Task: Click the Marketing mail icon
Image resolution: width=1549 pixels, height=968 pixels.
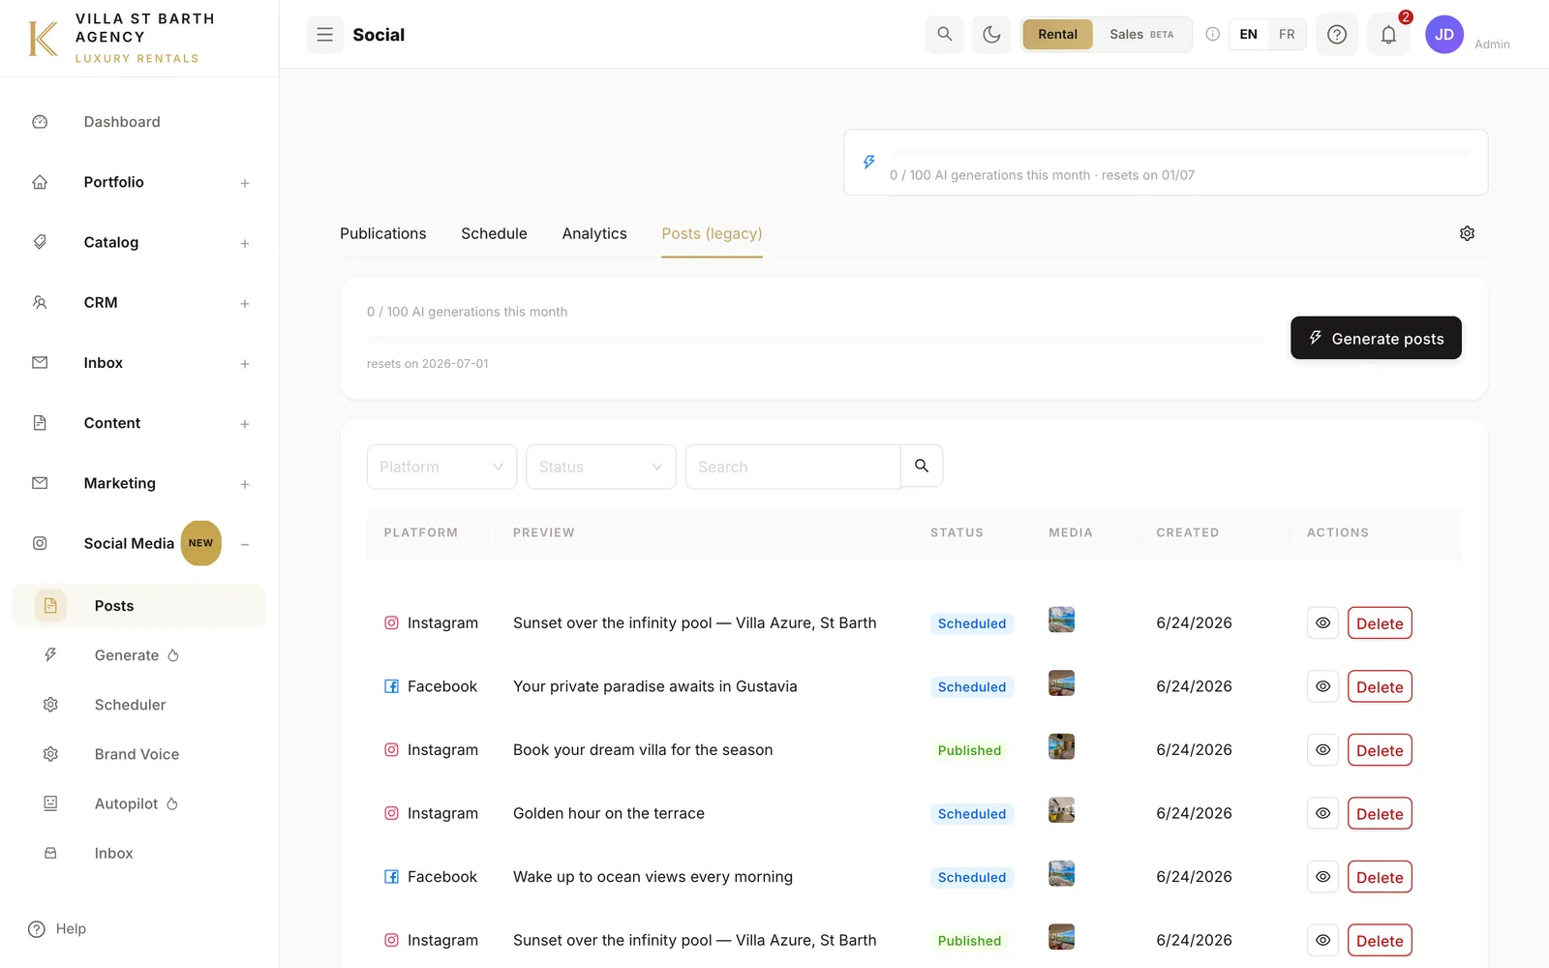Action: point(40,483)
